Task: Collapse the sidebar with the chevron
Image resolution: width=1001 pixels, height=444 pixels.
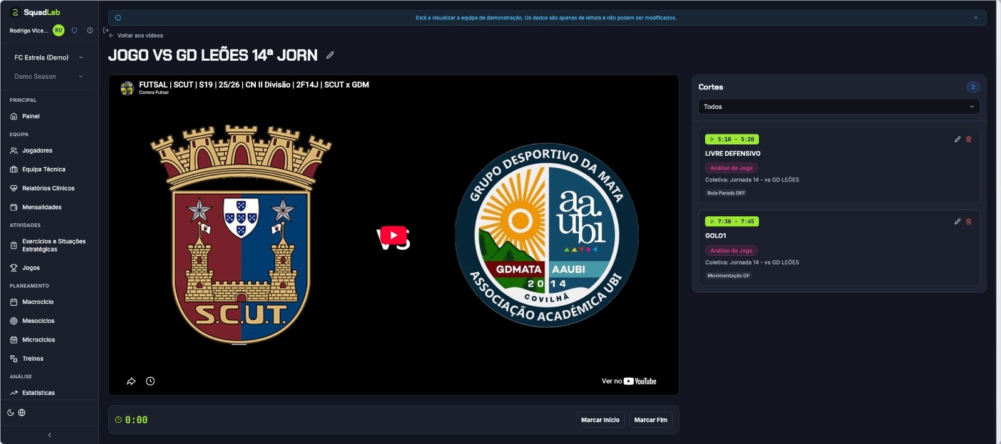Action: pyautogui.click(x=49, y=435)
